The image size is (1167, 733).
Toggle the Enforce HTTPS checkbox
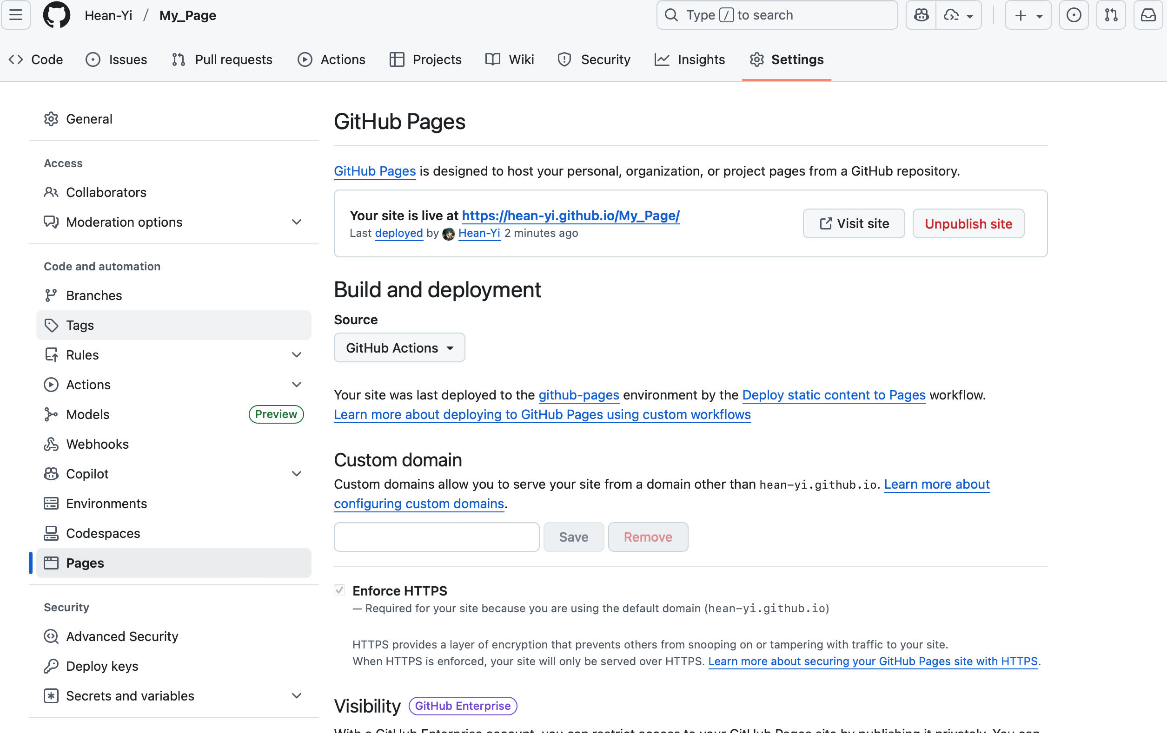339,590
